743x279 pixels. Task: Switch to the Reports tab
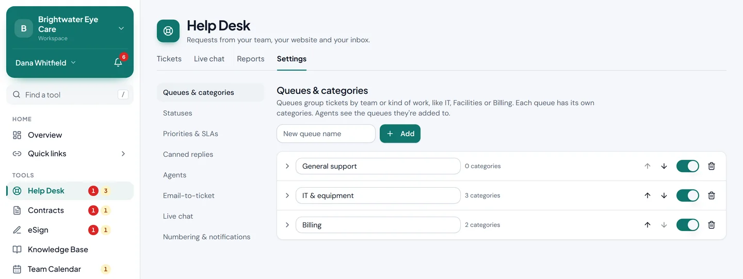[251, 59]
